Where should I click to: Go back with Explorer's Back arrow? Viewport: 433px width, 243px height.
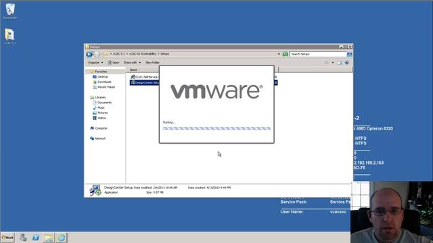click(89, 54)
